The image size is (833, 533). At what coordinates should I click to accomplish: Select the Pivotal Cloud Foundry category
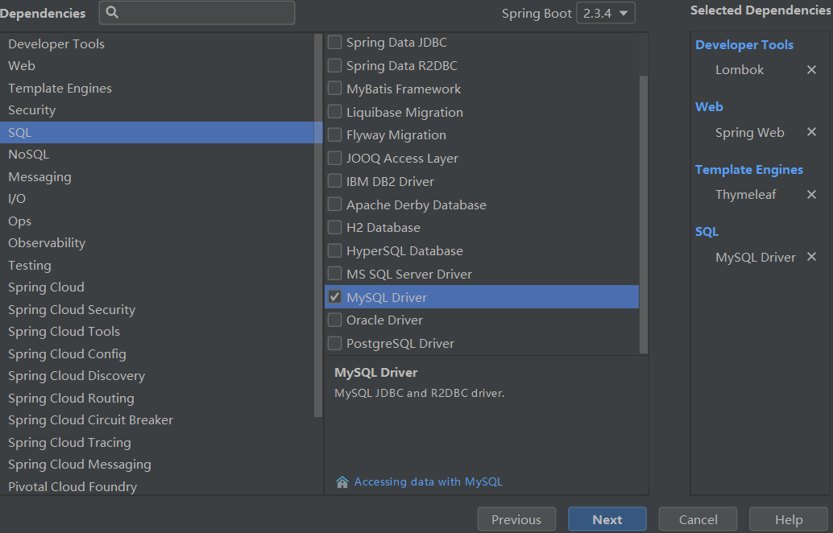[157, 486]
